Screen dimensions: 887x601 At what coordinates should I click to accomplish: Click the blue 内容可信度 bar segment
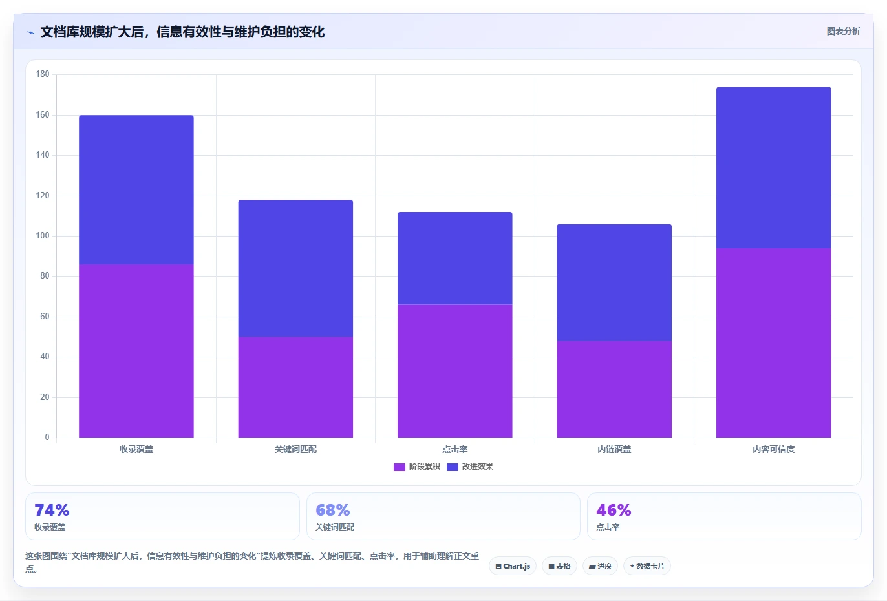[x=774, y=167]
